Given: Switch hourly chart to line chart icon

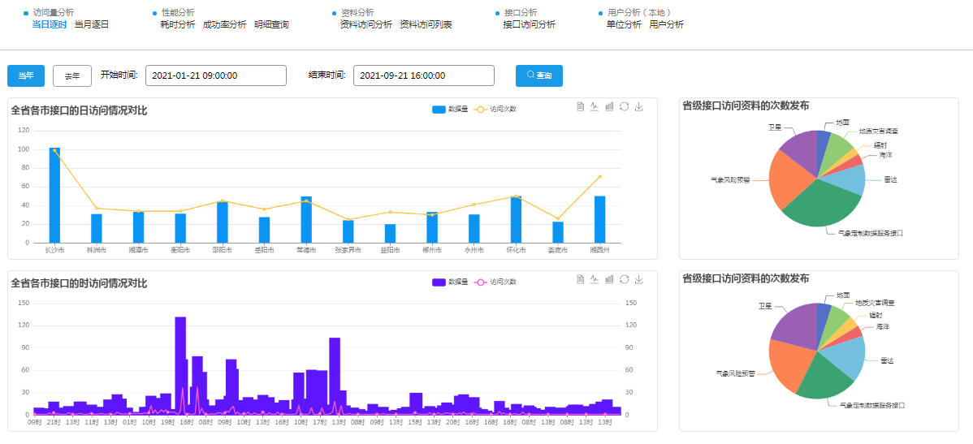Looking at the screenshot, I should 595,279.
